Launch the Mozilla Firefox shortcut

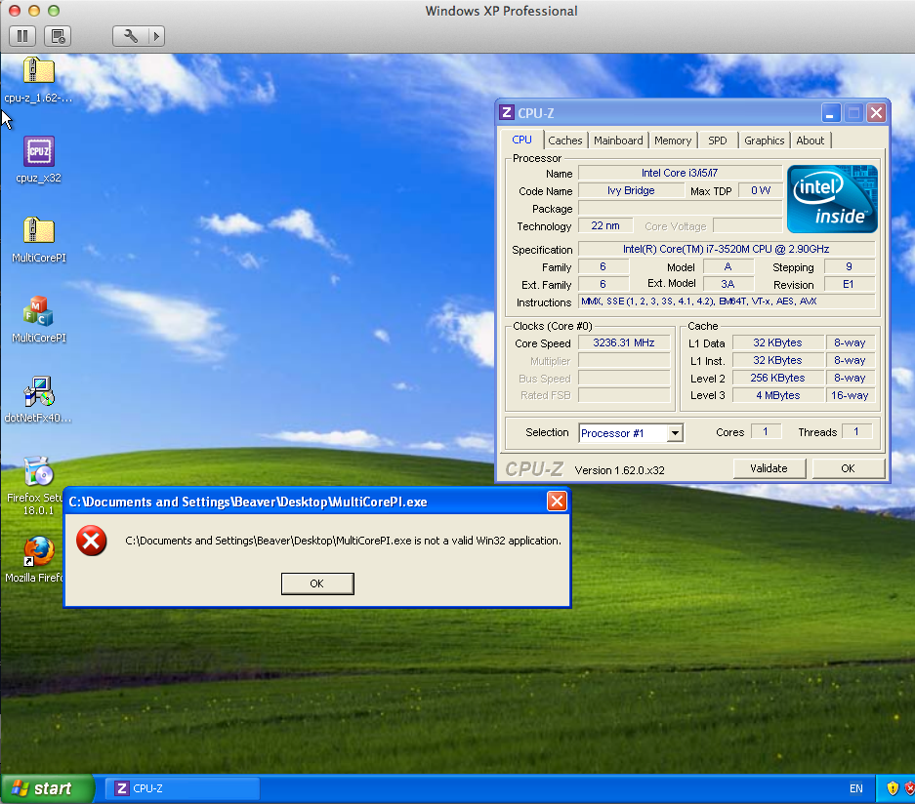click(x=39, y=552)
